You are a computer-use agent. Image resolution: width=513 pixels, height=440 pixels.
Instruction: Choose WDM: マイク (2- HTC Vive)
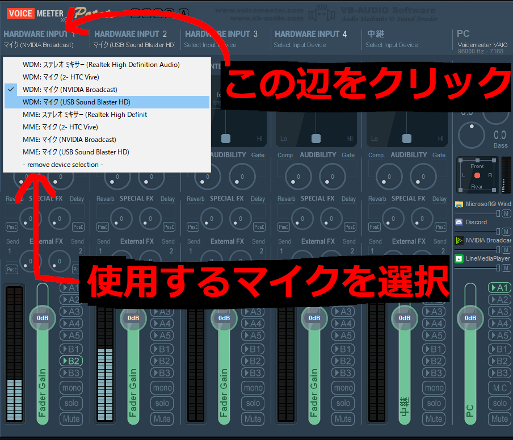click(107, 77)
